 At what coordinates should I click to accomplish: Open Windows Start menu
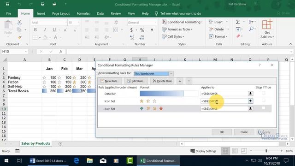[x=6, y=161]
